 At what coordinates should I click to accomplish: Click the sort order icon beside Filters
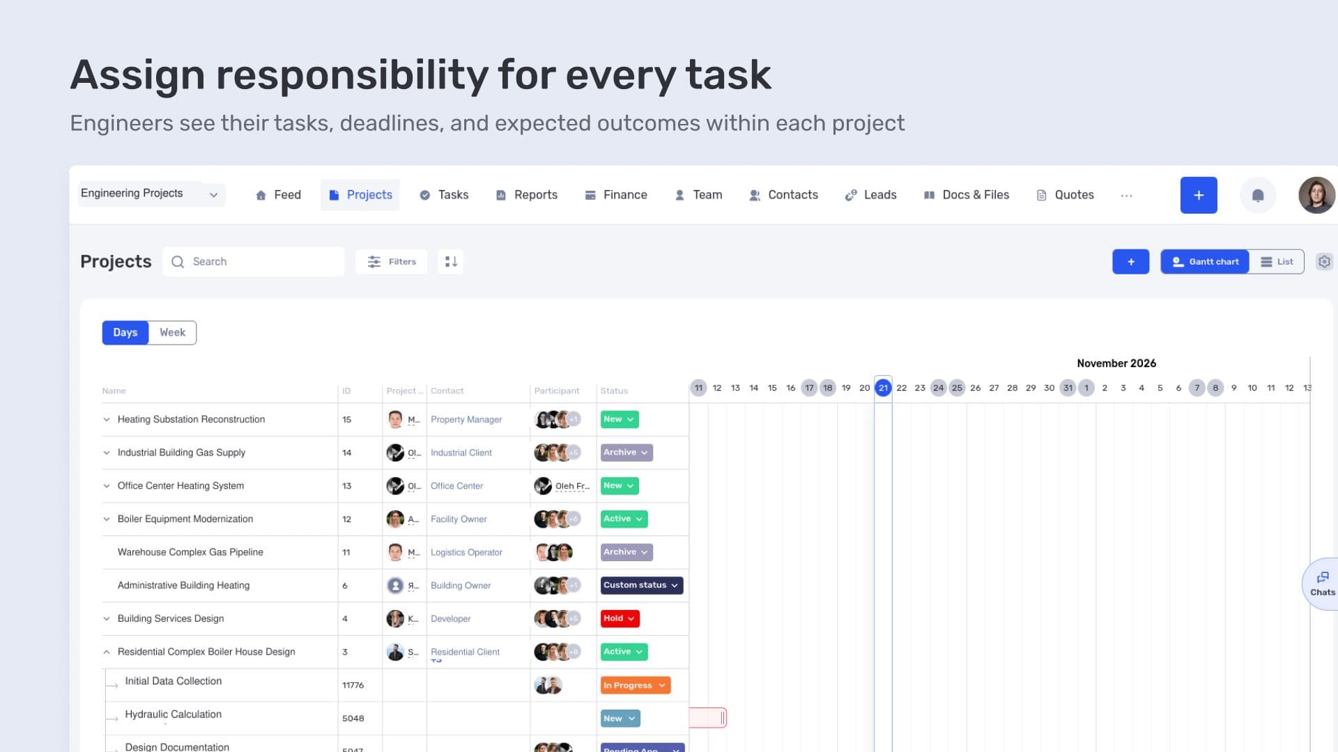pos(451,262)
